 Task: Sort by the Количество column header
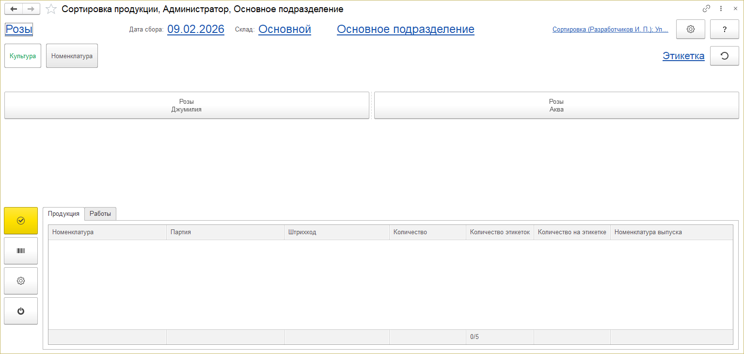410,232
